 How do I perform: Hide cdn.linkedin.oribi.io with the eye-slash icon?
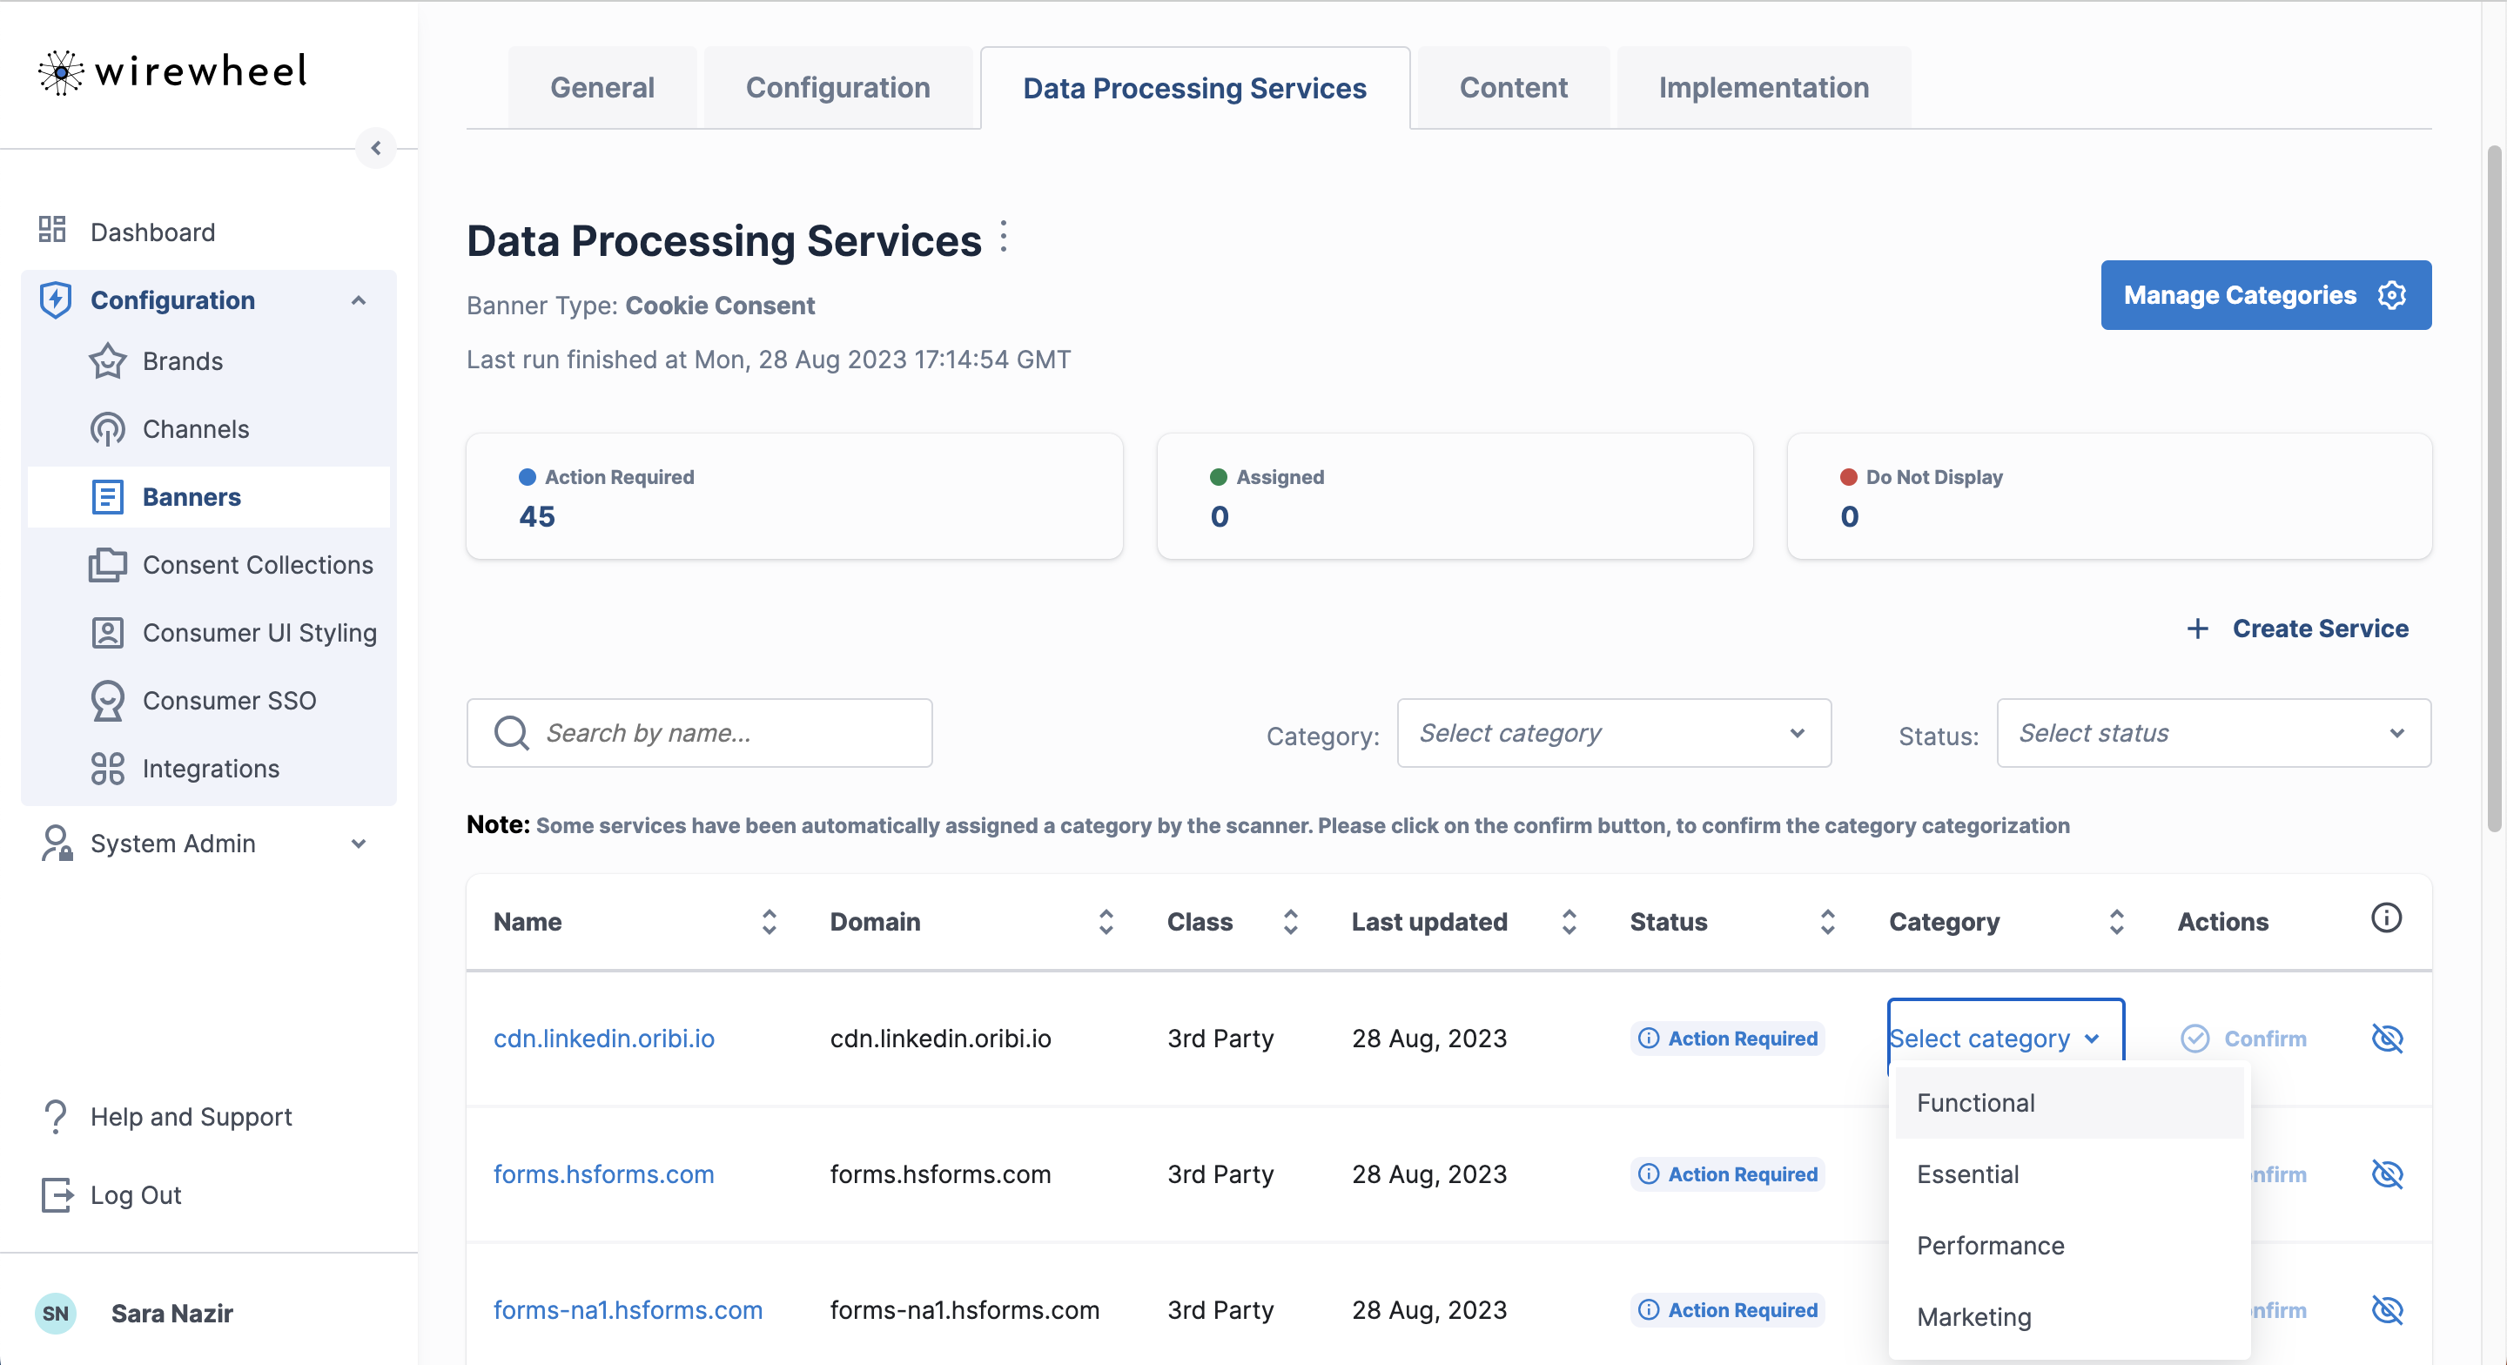[x=2386, y=1039]
